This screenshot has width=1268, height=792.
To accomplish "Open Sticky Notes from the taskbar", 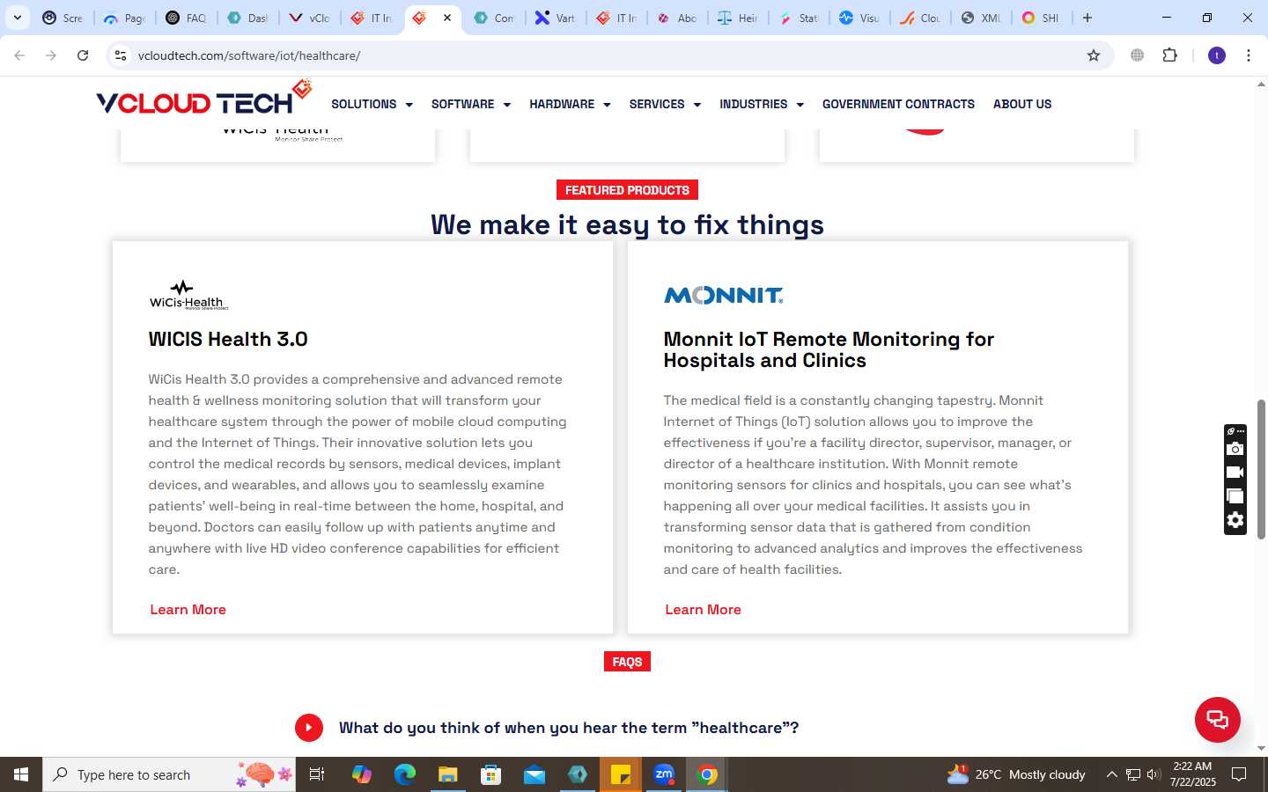I will (x=621, y=774).
